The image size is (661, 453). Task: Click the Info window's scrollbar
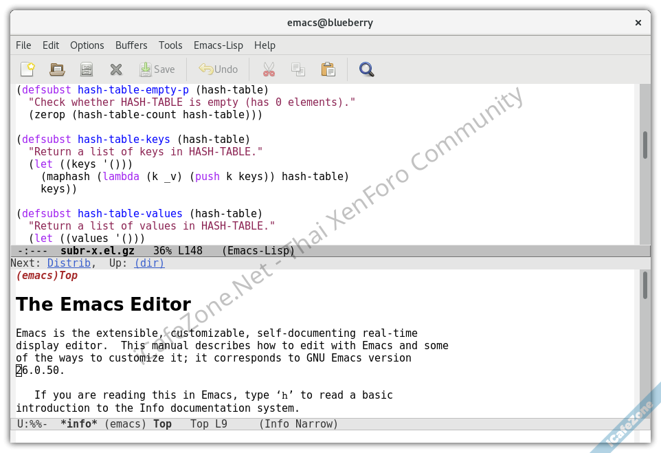click(645, 285)
